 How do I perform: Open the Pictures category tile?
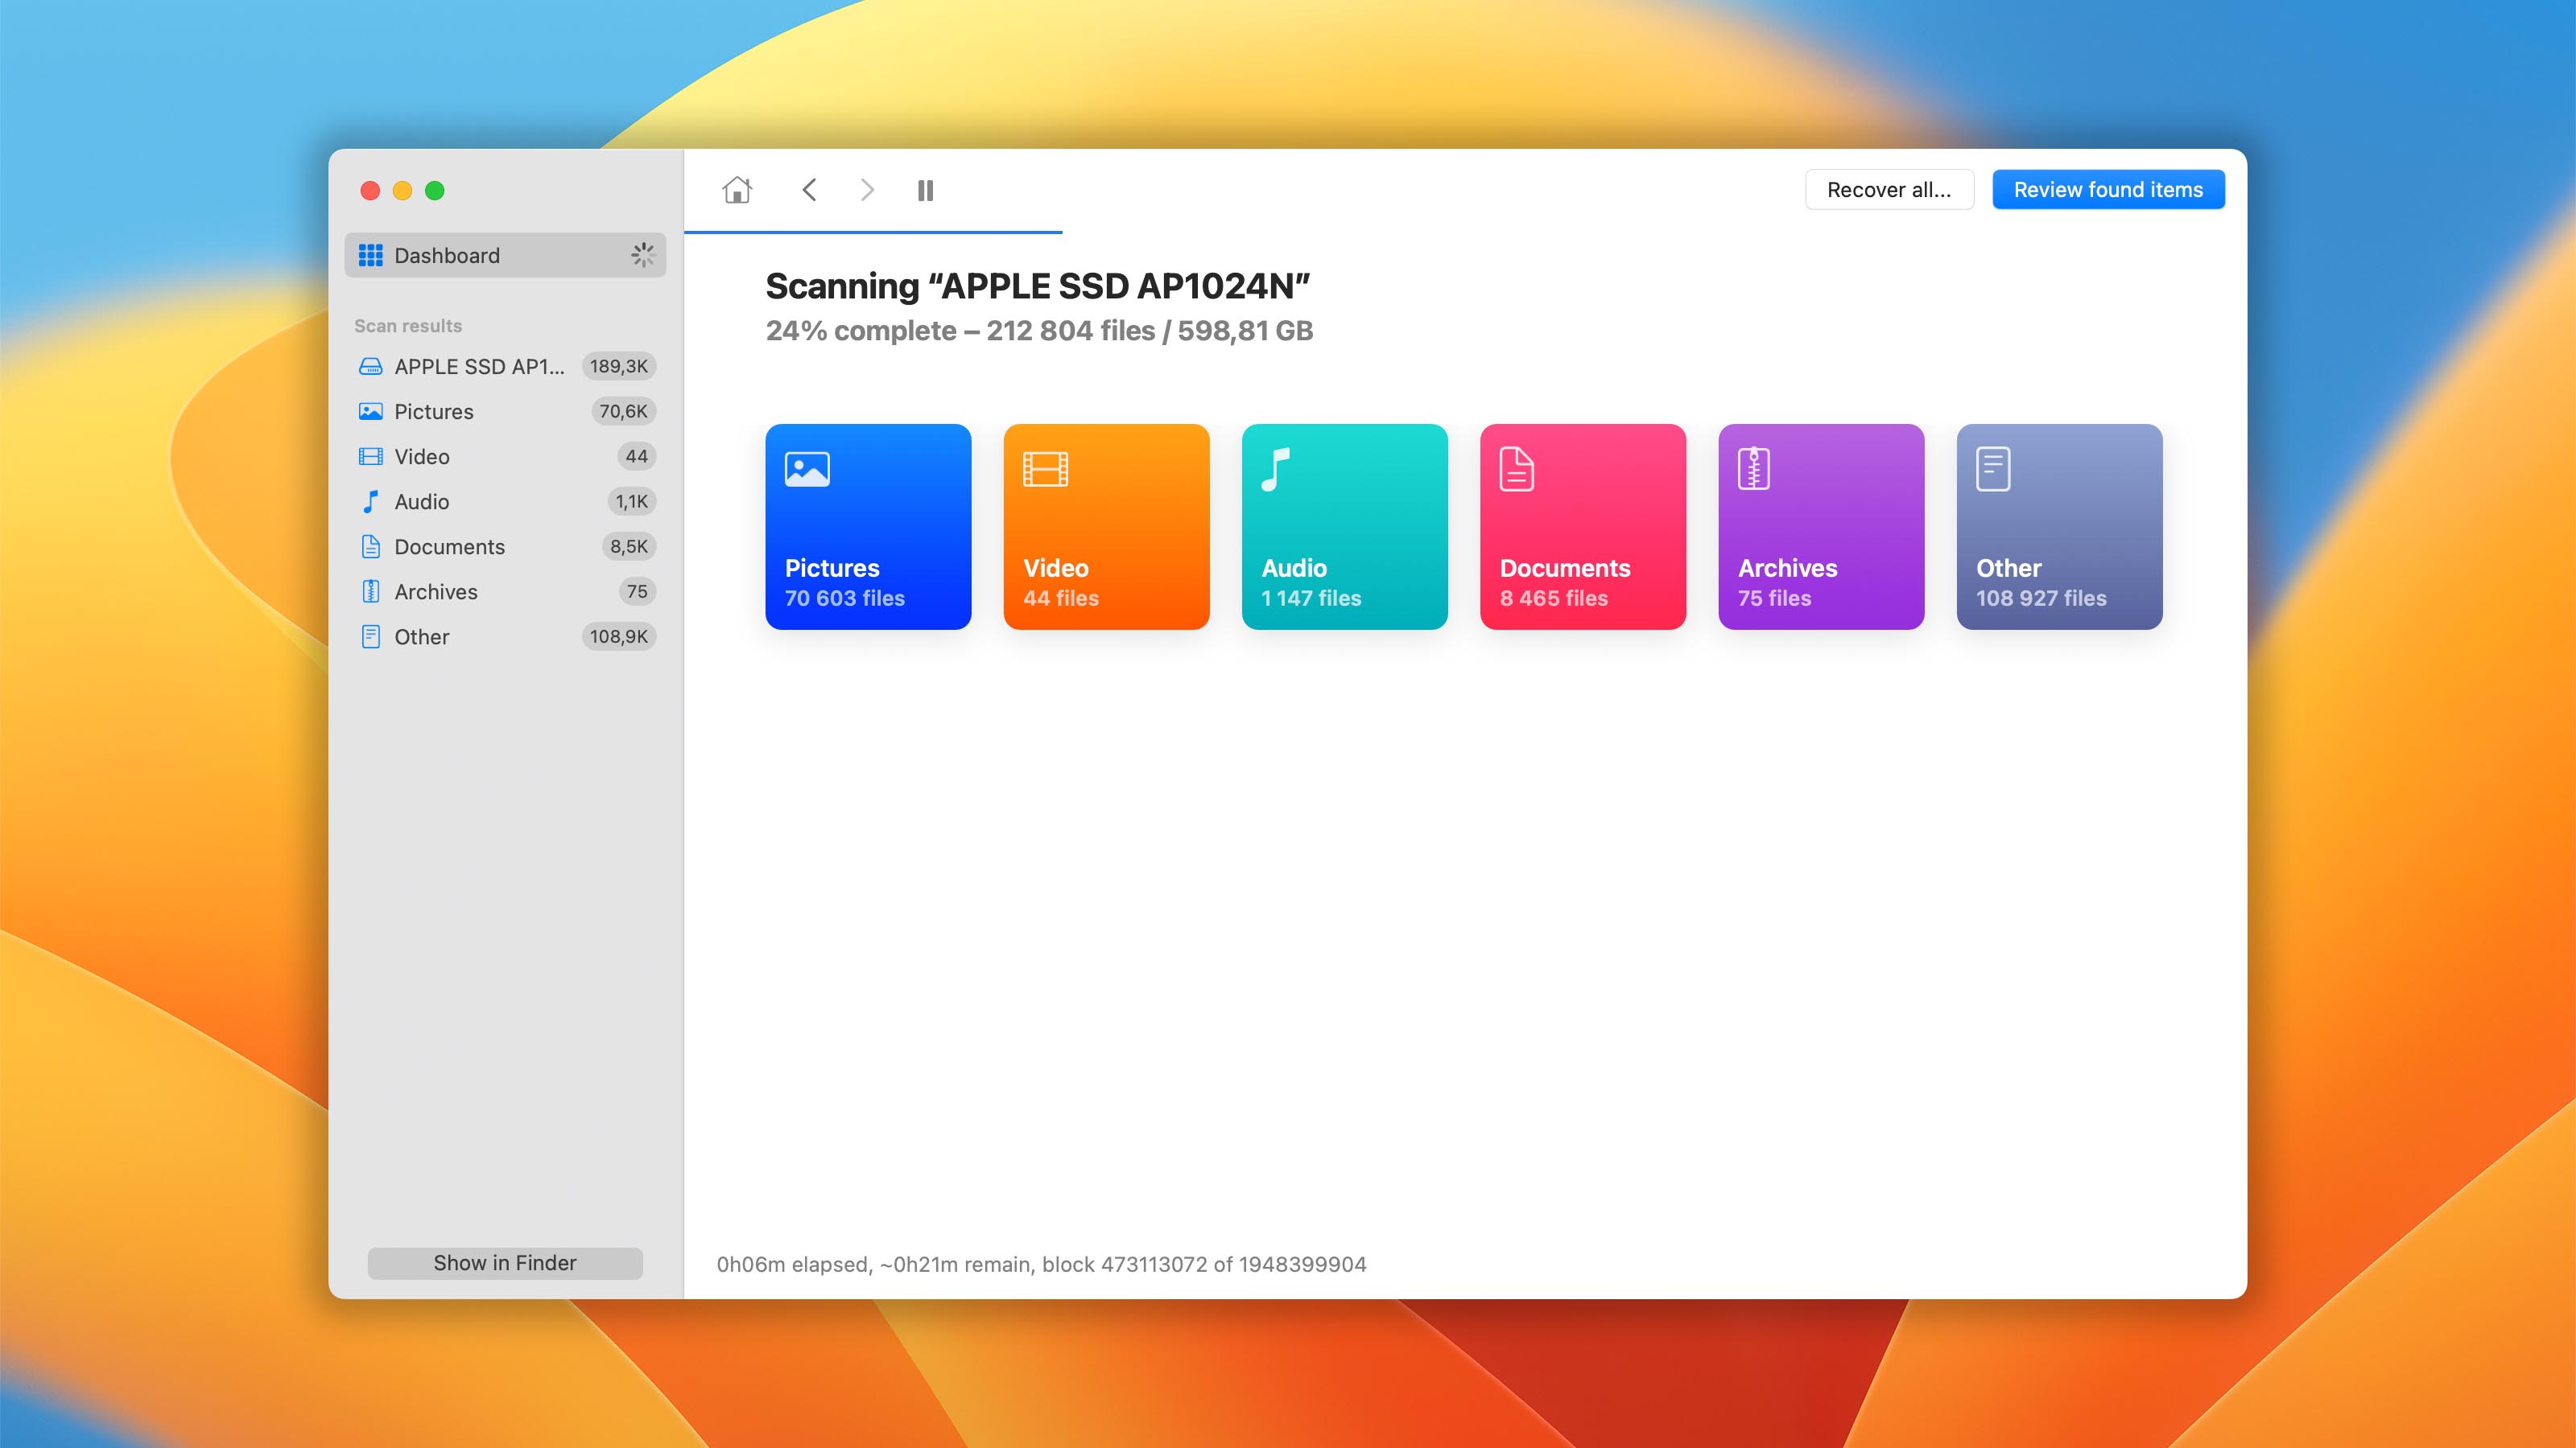click(868, 528)
